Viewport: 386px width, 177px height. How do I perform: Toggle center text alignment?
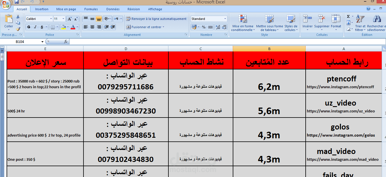pyautogui.click(x=92, y=27)
